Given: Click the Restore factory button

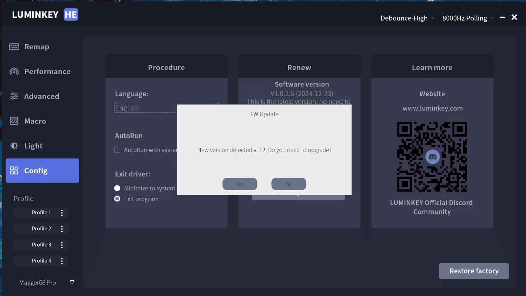Looking at the screenshot, I should click(474, 271).
